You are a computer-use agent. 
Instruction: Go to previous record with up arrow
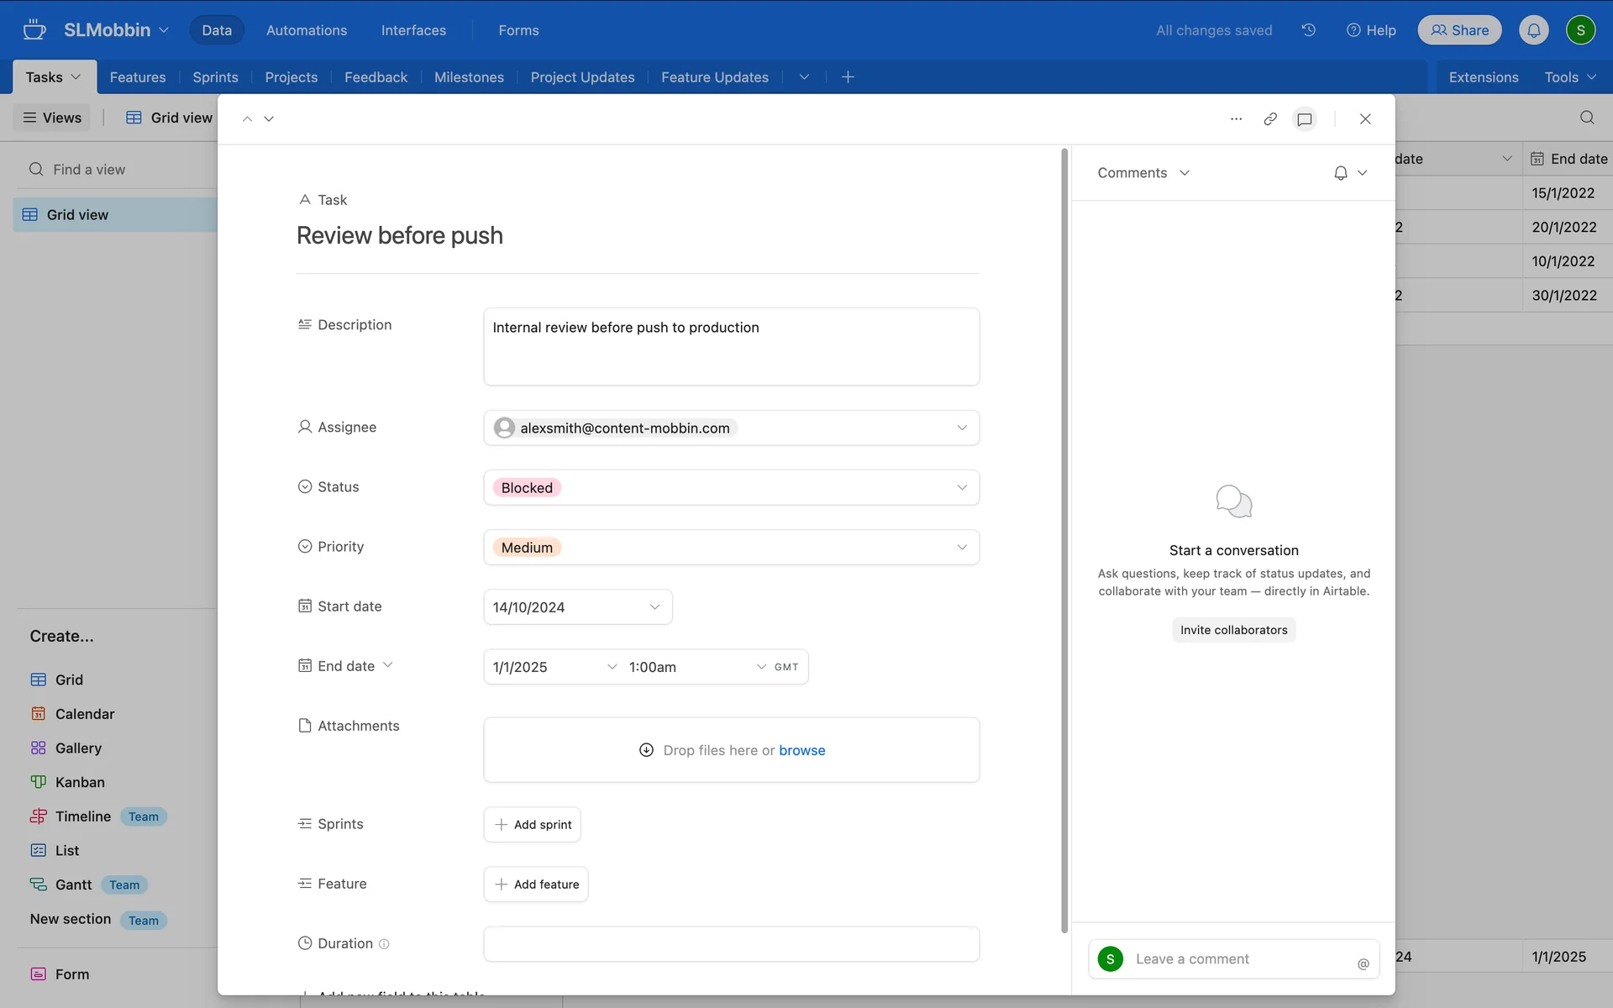tap(247, 119)
